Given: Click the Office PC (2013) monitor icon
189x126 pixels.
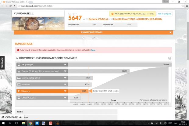Looking at the screenshot, I should (x=19, y=98).
